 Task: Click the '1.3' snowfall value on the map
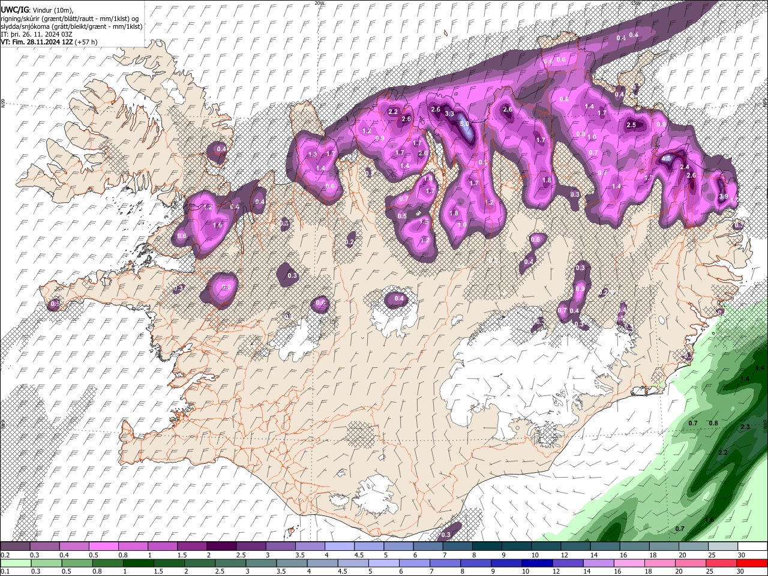pyautogui.click(x=312, y=155)
